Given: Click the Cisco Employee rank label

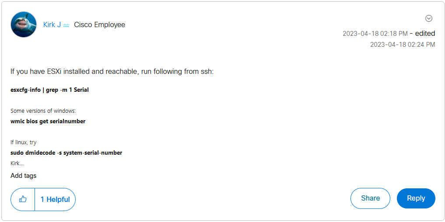Looking at the screenshot, I should point(99,25).
